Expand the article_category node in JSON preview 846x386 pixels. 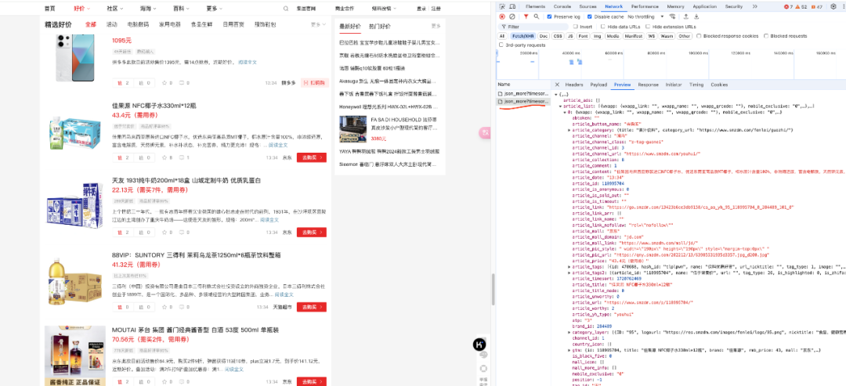569,130
